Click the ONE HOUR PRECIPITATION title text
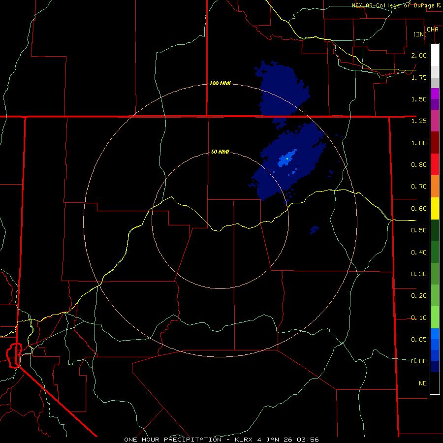 click(x=173, y=440)
